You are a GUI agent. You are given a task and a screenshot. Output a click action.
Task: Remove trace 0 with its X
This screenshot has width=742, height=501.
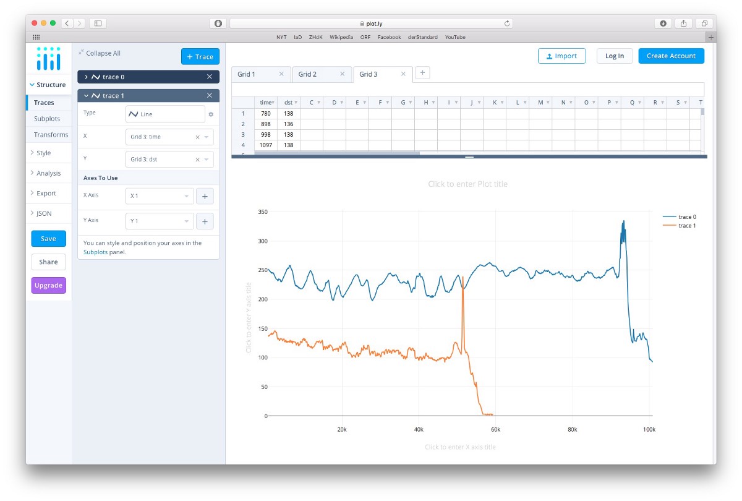pos(210,77)
